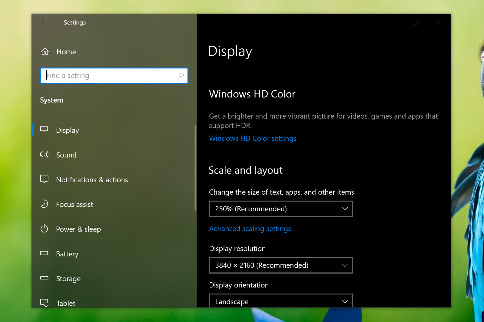The width and height of the screenshot is (484, 322).
Task: Open Windows HD Color settings link
Action: 253,138
